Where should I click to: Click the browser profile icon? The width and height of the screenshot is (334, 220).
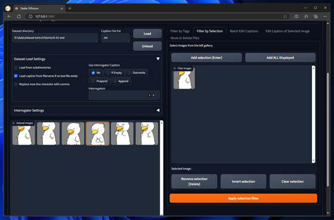point(8,8)
